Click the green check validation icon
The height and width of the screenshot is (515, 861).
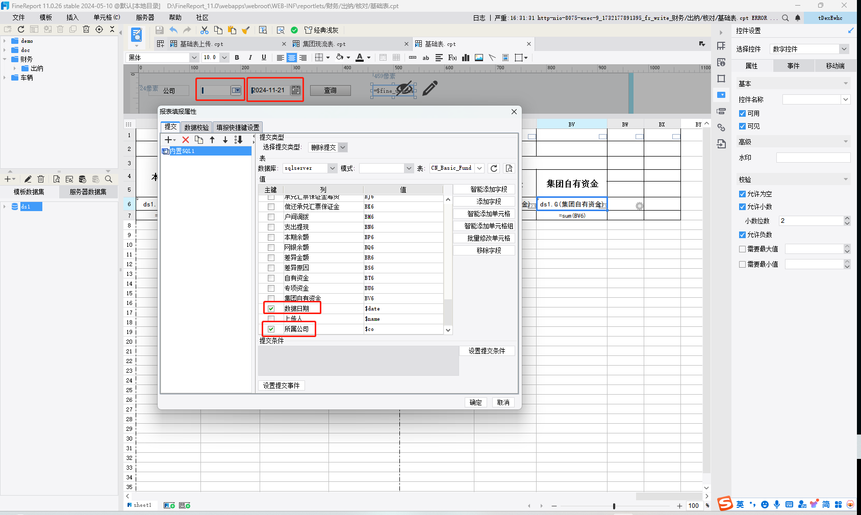(294, 30)
